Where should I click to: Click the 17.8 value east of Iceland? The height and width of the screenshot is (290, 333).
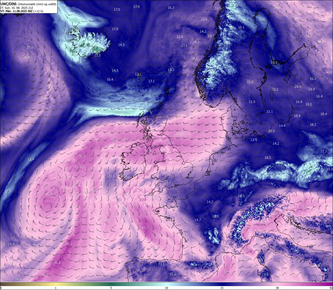115,29
